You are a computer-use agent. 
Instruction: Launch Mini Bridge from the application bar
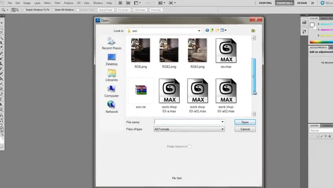pyautogui.click(x=128, y=3)
